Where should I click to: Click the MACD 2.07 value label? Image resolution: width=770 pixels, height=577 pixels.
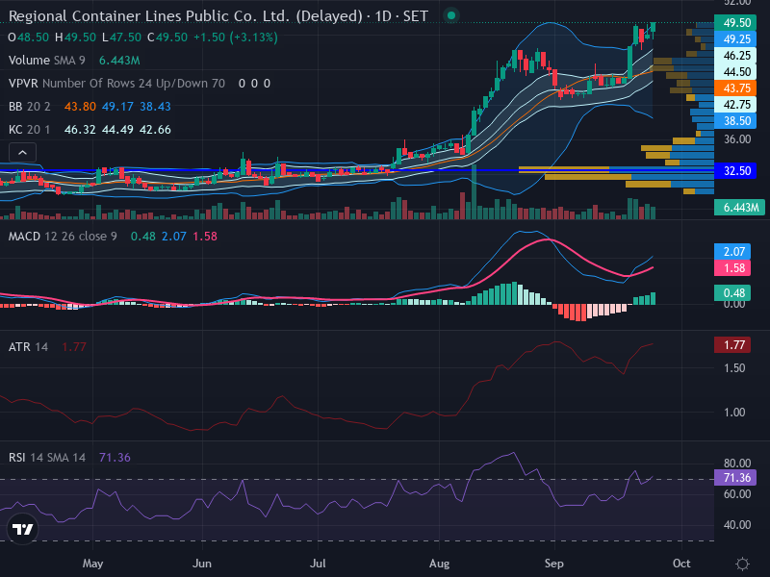point(732,252)
